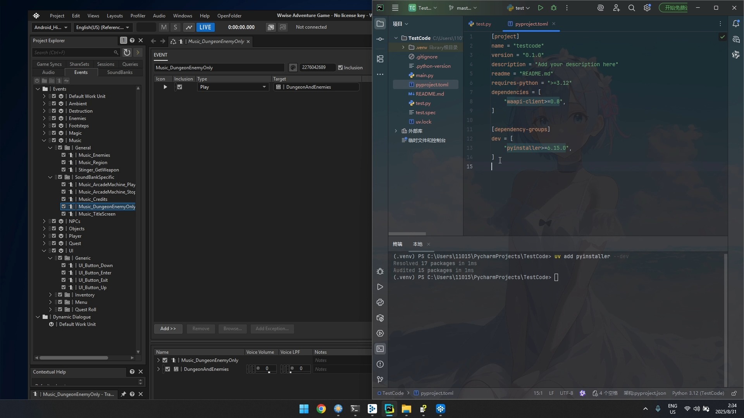Switch to Game Syncs tab
Viewport: 744px width, 418px height.
click(x=49, y=64)
